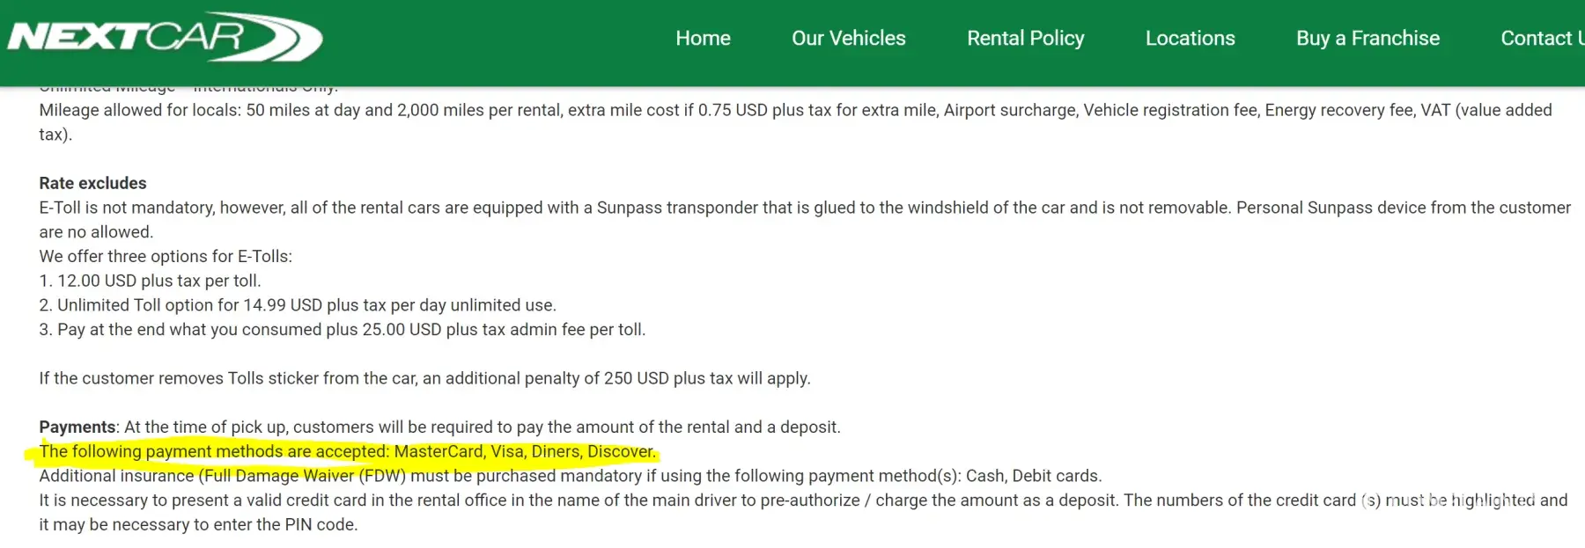Click the Buy a Franchise link

click(1368, 39)
